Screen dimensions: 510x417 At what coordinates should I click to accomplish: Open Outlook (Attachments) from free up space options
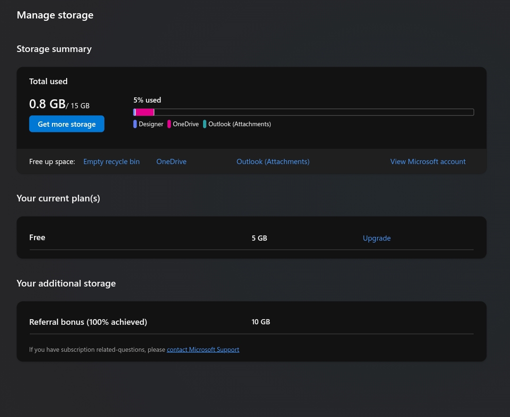click(x=272, y=161)
